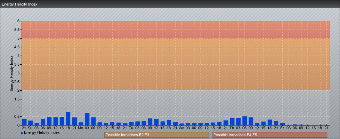The height and width of the screenshot is (139, 340).
Task: Click the bar directly above the 'Th' label
Action: click(232, 122)
